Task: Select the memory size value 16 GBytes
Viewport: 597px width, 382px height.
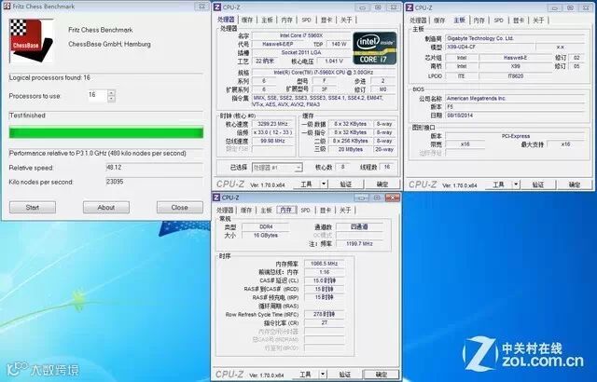Action: [x=266, y=236]
